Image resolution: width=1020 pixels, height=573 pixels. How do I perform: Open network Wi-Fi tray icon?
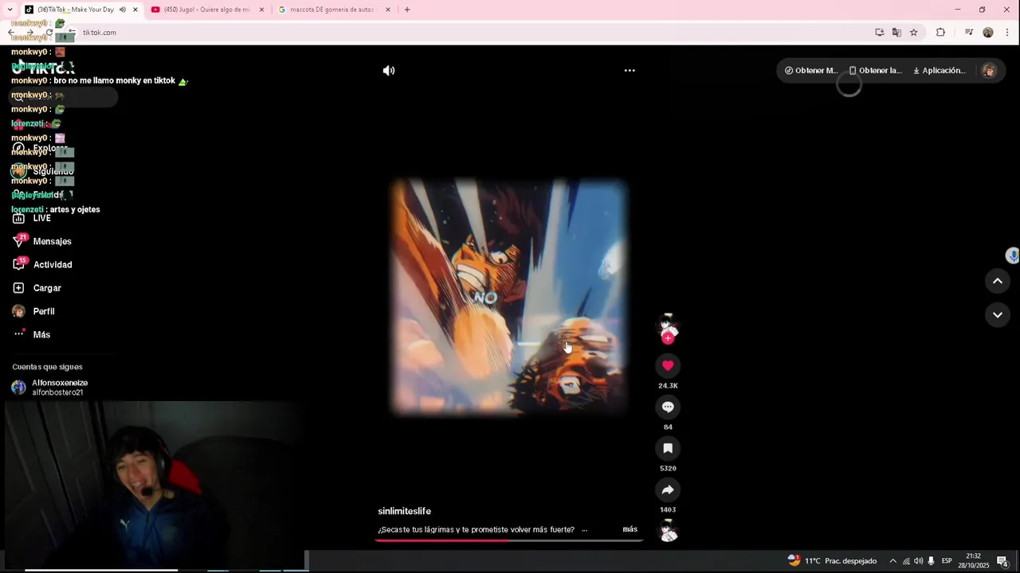tap(906, 561)
